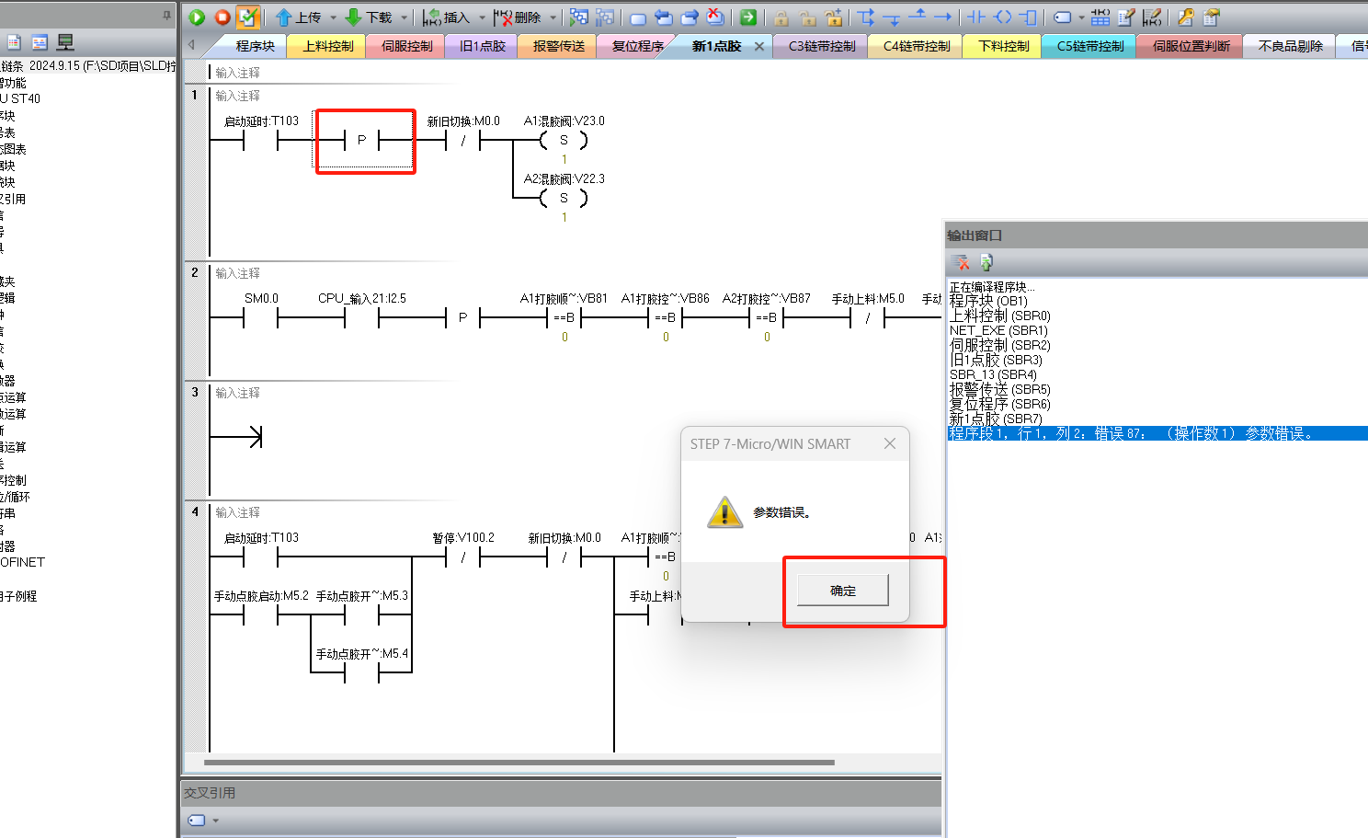Switch to the C4链带控制 tab
Screen dimensions: 1368x838
917,46
